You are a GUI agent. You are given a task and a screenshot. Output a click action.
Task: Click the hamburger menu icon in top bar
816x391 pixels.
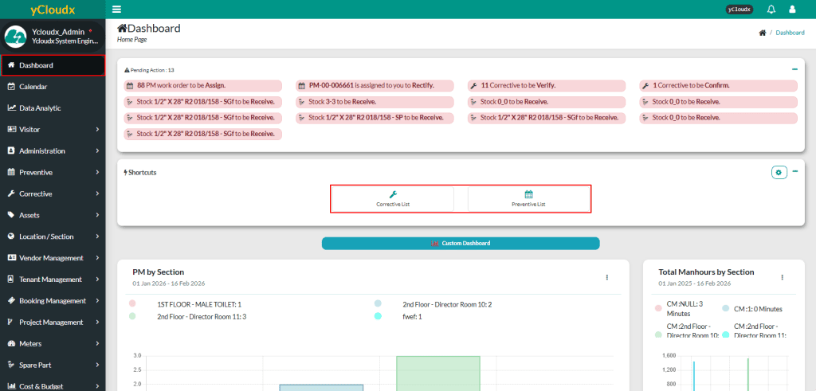[x=117, y=10]
